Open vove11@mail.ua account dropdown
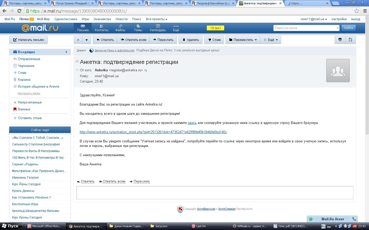Screen dimensions: 369x230 coord(314,19)
